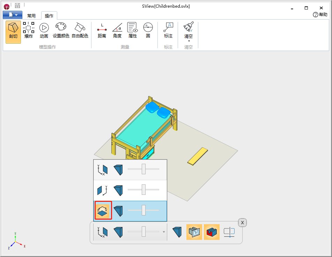Screen dimensions: 332x257
Task: Collapse the section plane list chevron
Action: pyautogui.click(x=164, y=232)
